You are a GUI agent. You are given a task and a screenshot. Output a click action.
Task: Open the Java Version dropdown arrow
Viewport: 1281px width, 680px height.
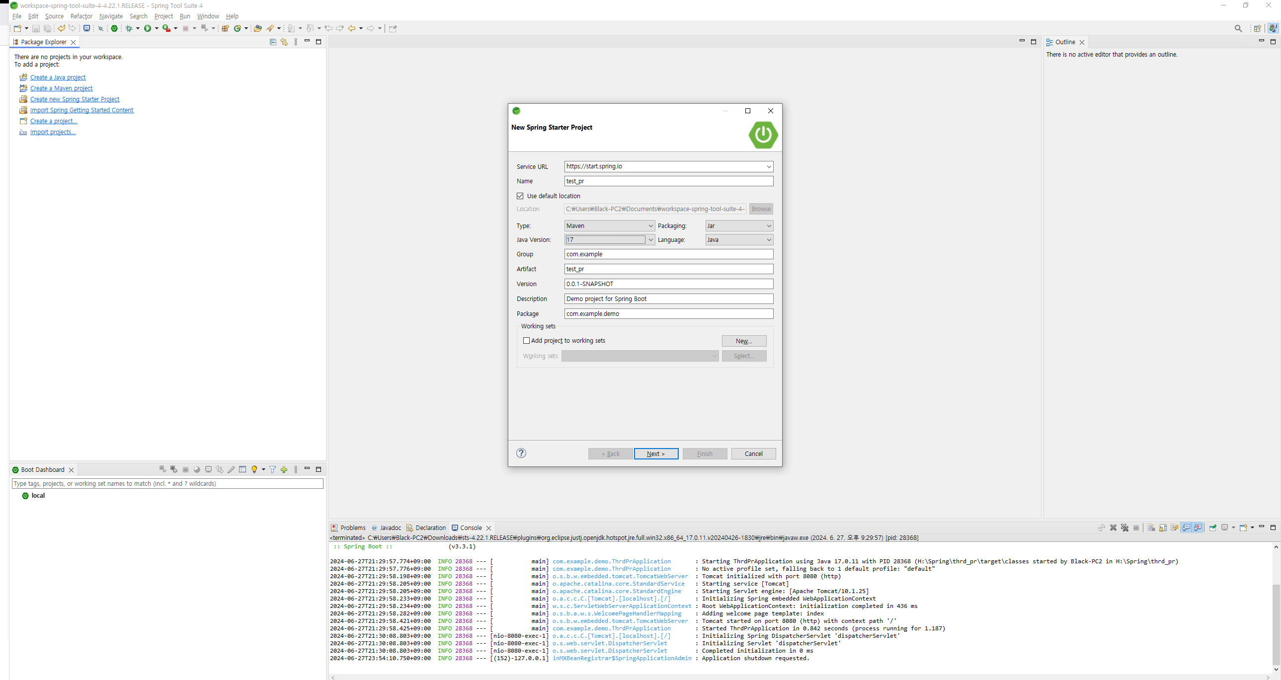(650, 239)
